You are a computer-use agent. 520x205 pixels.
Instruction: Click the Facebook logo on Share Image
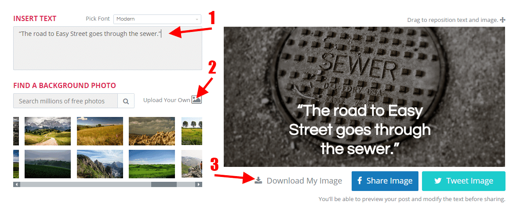tap(360, 181)
